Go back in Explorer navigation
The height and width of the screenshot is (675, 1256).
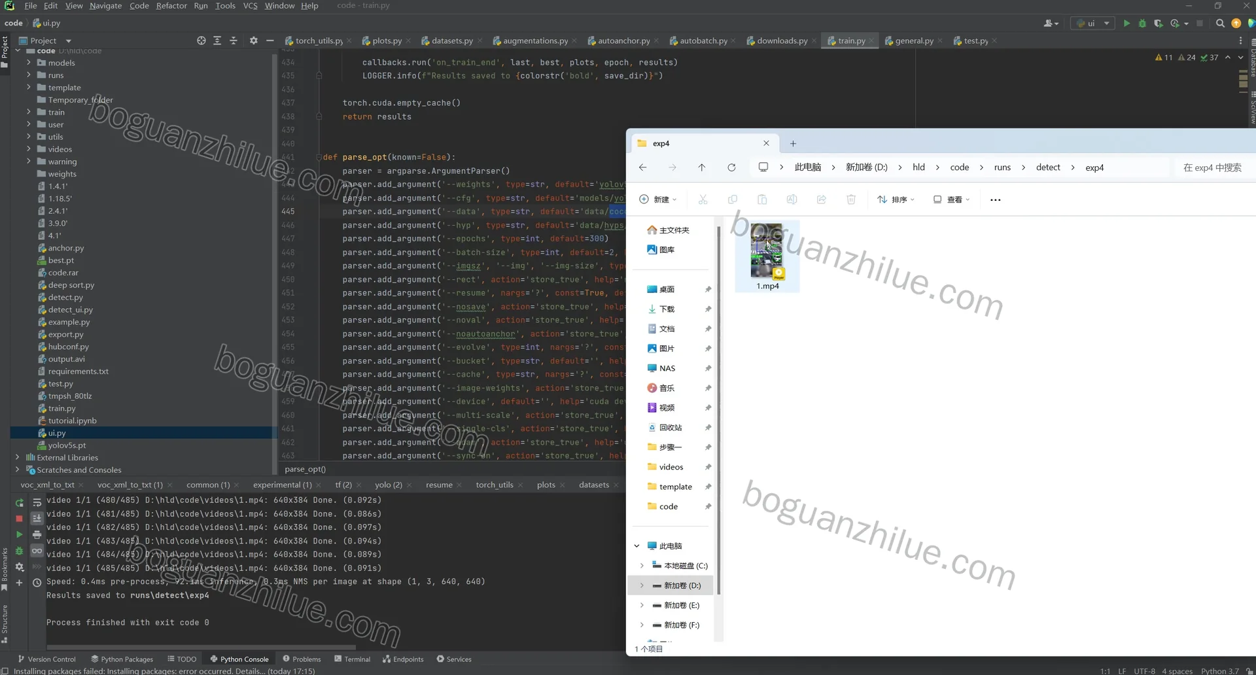(643, 167)
